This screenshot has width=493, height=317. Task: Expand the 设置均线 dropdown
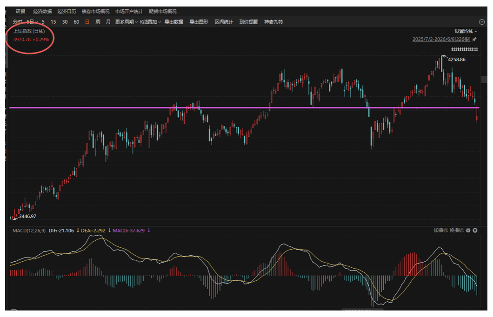pos(466,31)
